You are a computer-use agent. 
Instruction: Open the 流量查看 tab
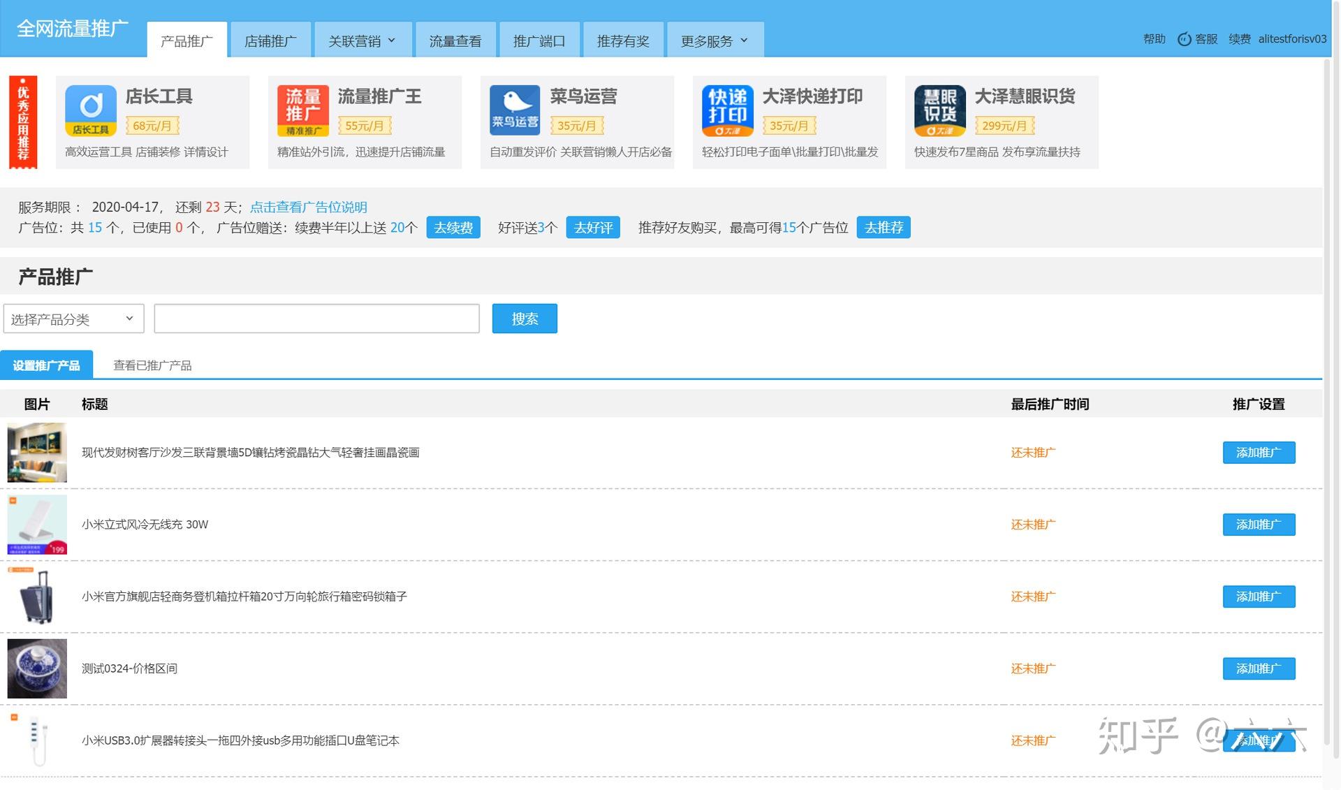[455, 41]
